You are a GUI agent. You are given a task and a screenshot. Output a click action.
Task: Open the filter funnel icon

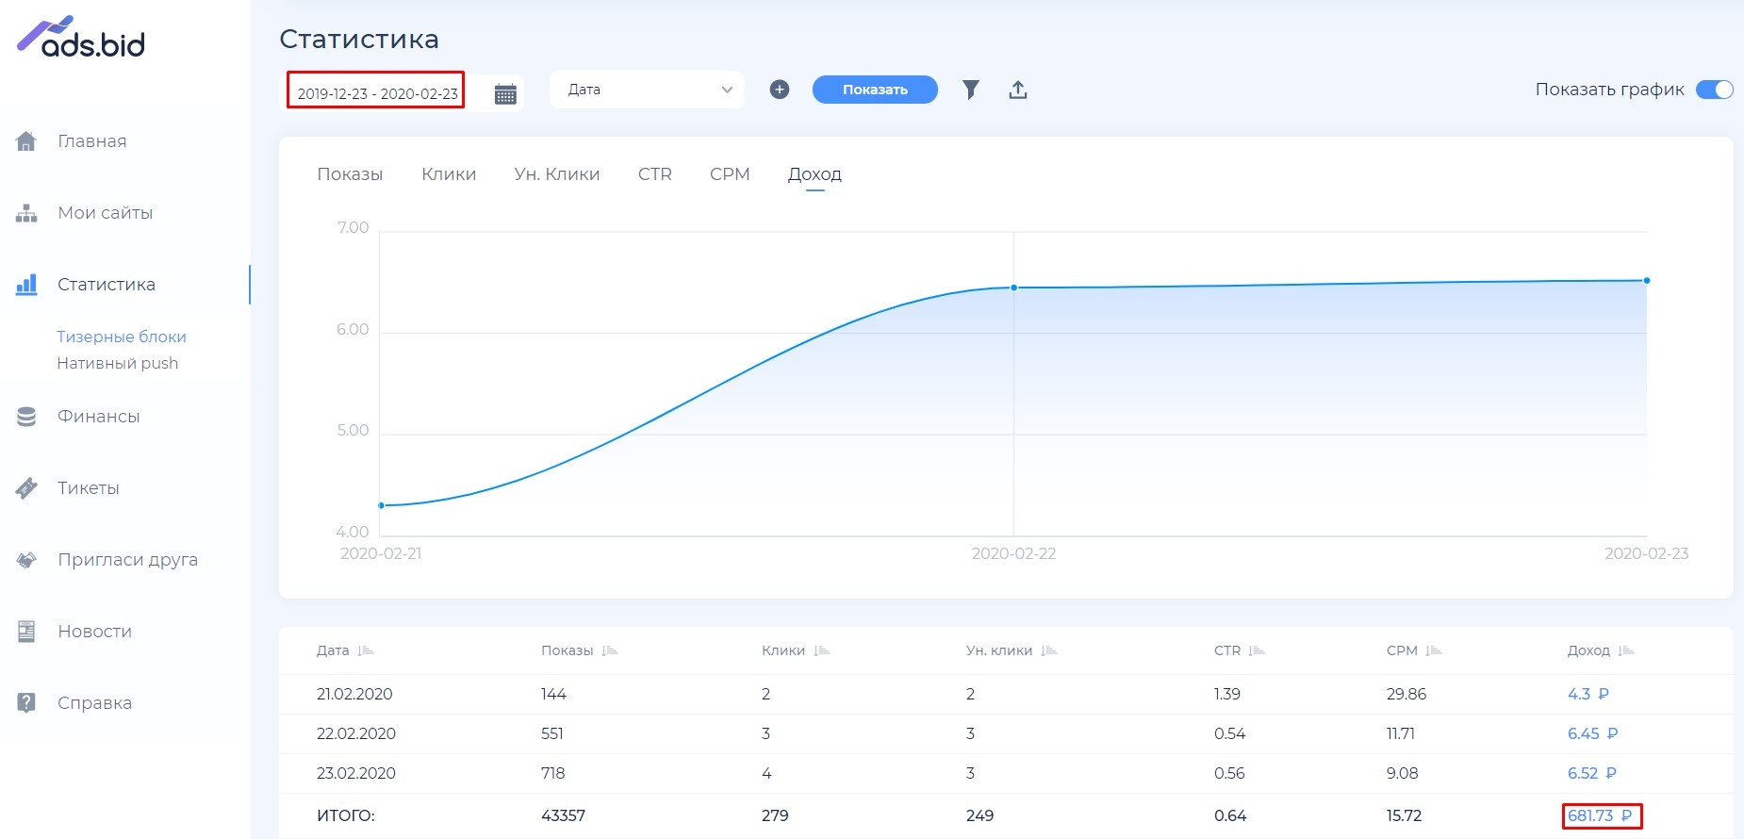point(970,90)
